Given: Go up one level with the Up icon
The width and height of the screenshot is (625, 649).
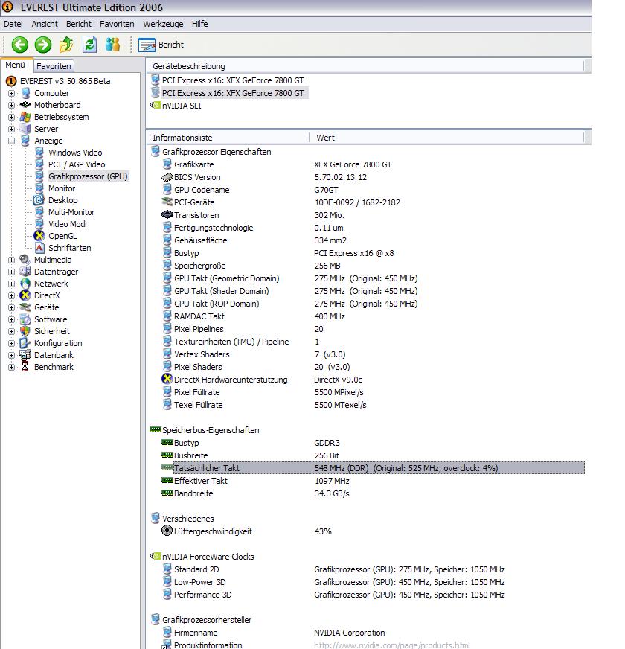Looking at the screenshot, I should (66, 45).
